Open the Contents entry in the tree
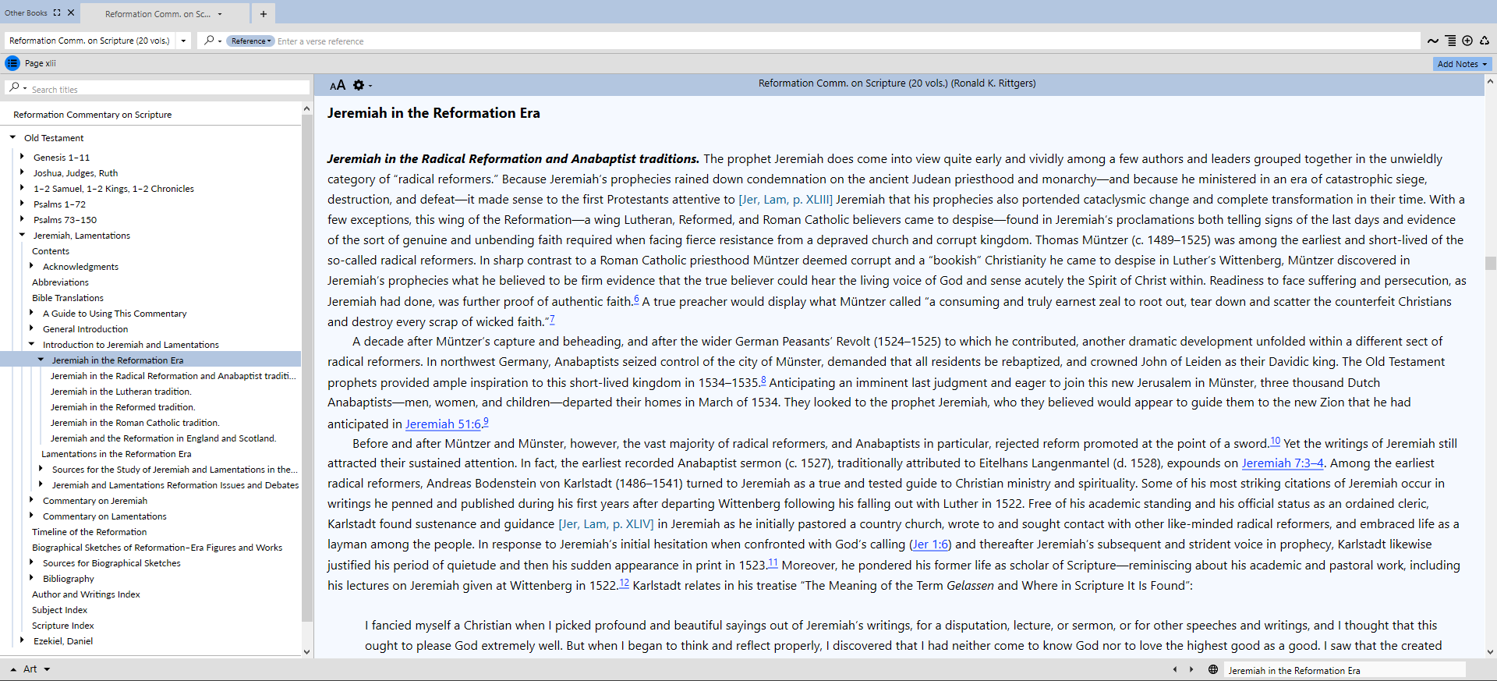Image resolution: width=1497 pixels, height=681 pixels. [x=51, y=251]
